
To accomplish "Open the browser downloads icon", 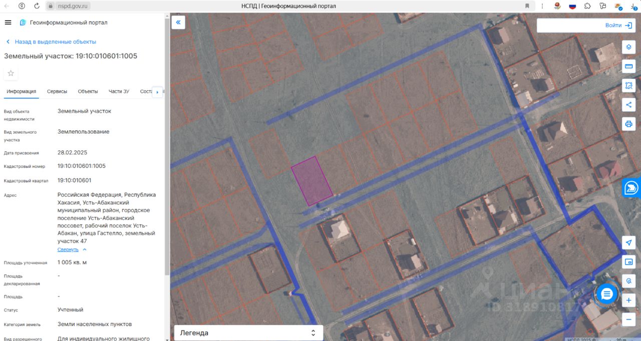I will (x=633, y=6).
